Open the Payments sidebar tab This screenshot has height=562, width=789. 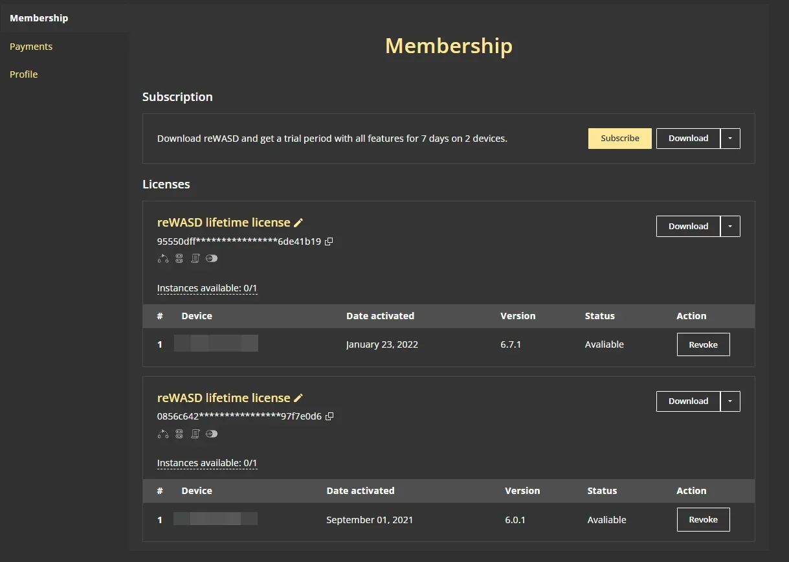pos(31,47)
